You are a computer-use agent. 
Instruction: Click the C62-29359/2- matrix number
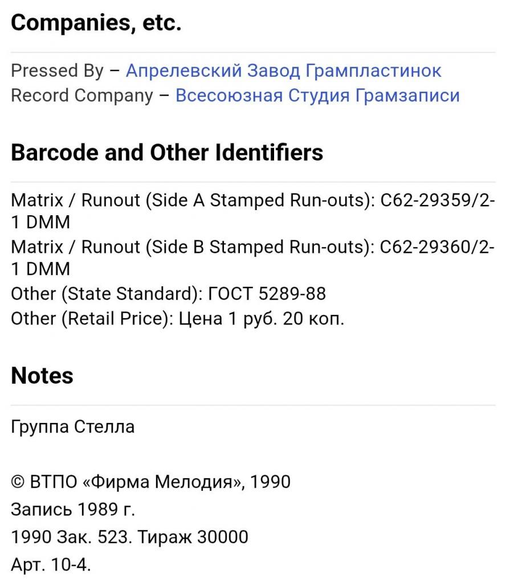pyautogui.click(x=438, y=200)
